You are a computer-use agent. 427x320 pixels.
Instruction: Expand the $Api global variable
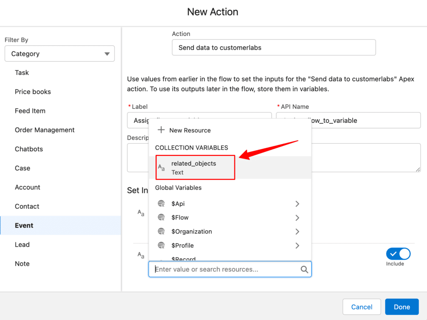click(x=297, y=204)
